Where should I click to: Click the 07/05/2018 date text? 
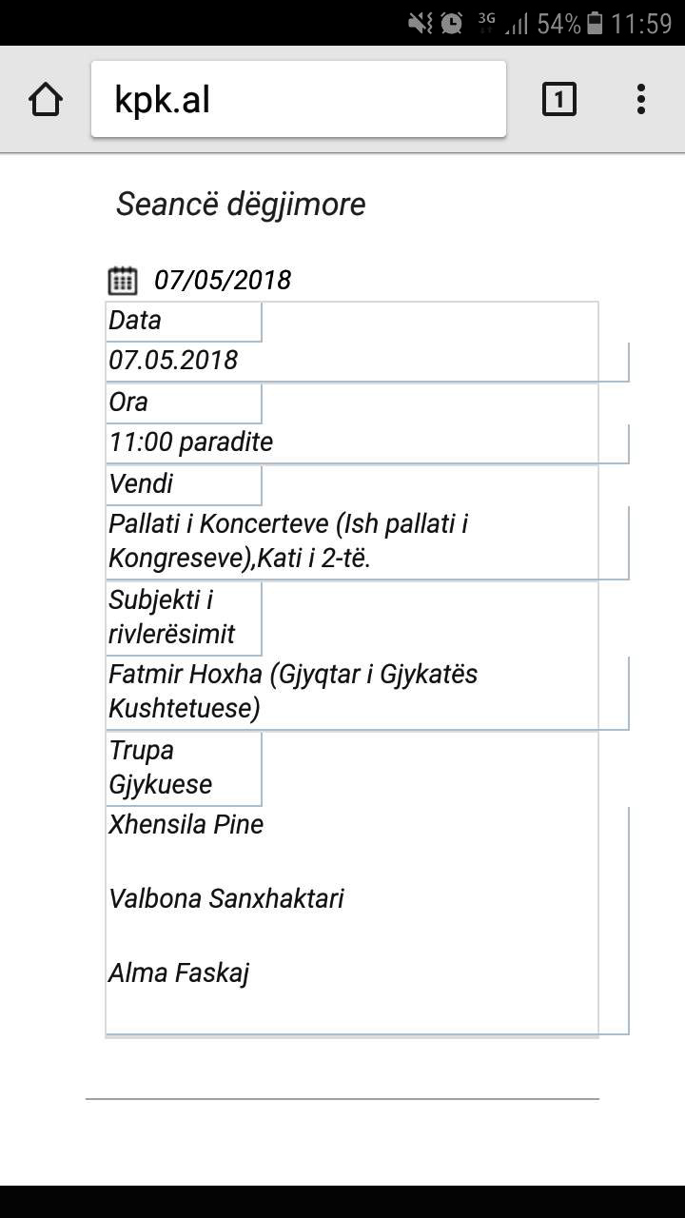tap(223, 280)
